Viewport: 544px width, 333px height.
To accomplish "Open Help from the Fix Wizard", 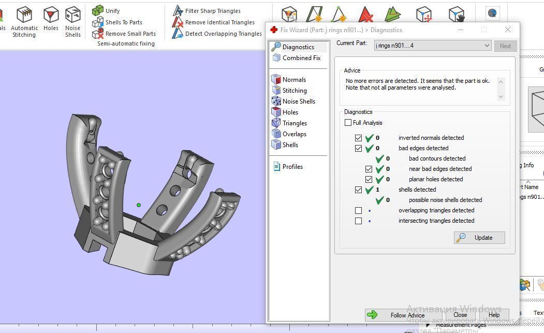I will coord(494,315).
